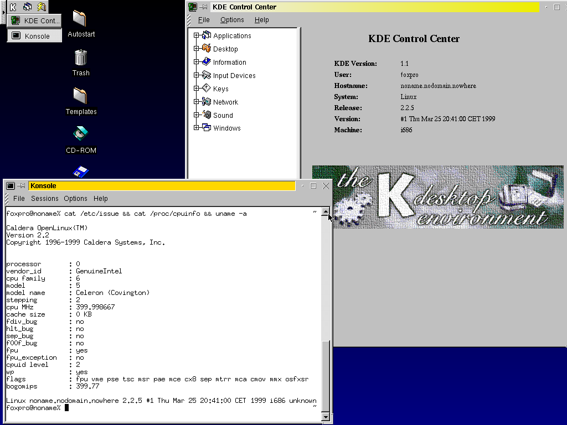Toggle the sticky pin on Konsole window
Viewport: 567px width, 425px height.
coord(22,186)
